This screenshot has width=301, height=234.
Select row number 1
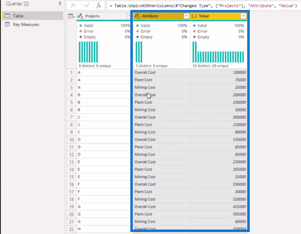pyautogui.click(x=72, y=73)
